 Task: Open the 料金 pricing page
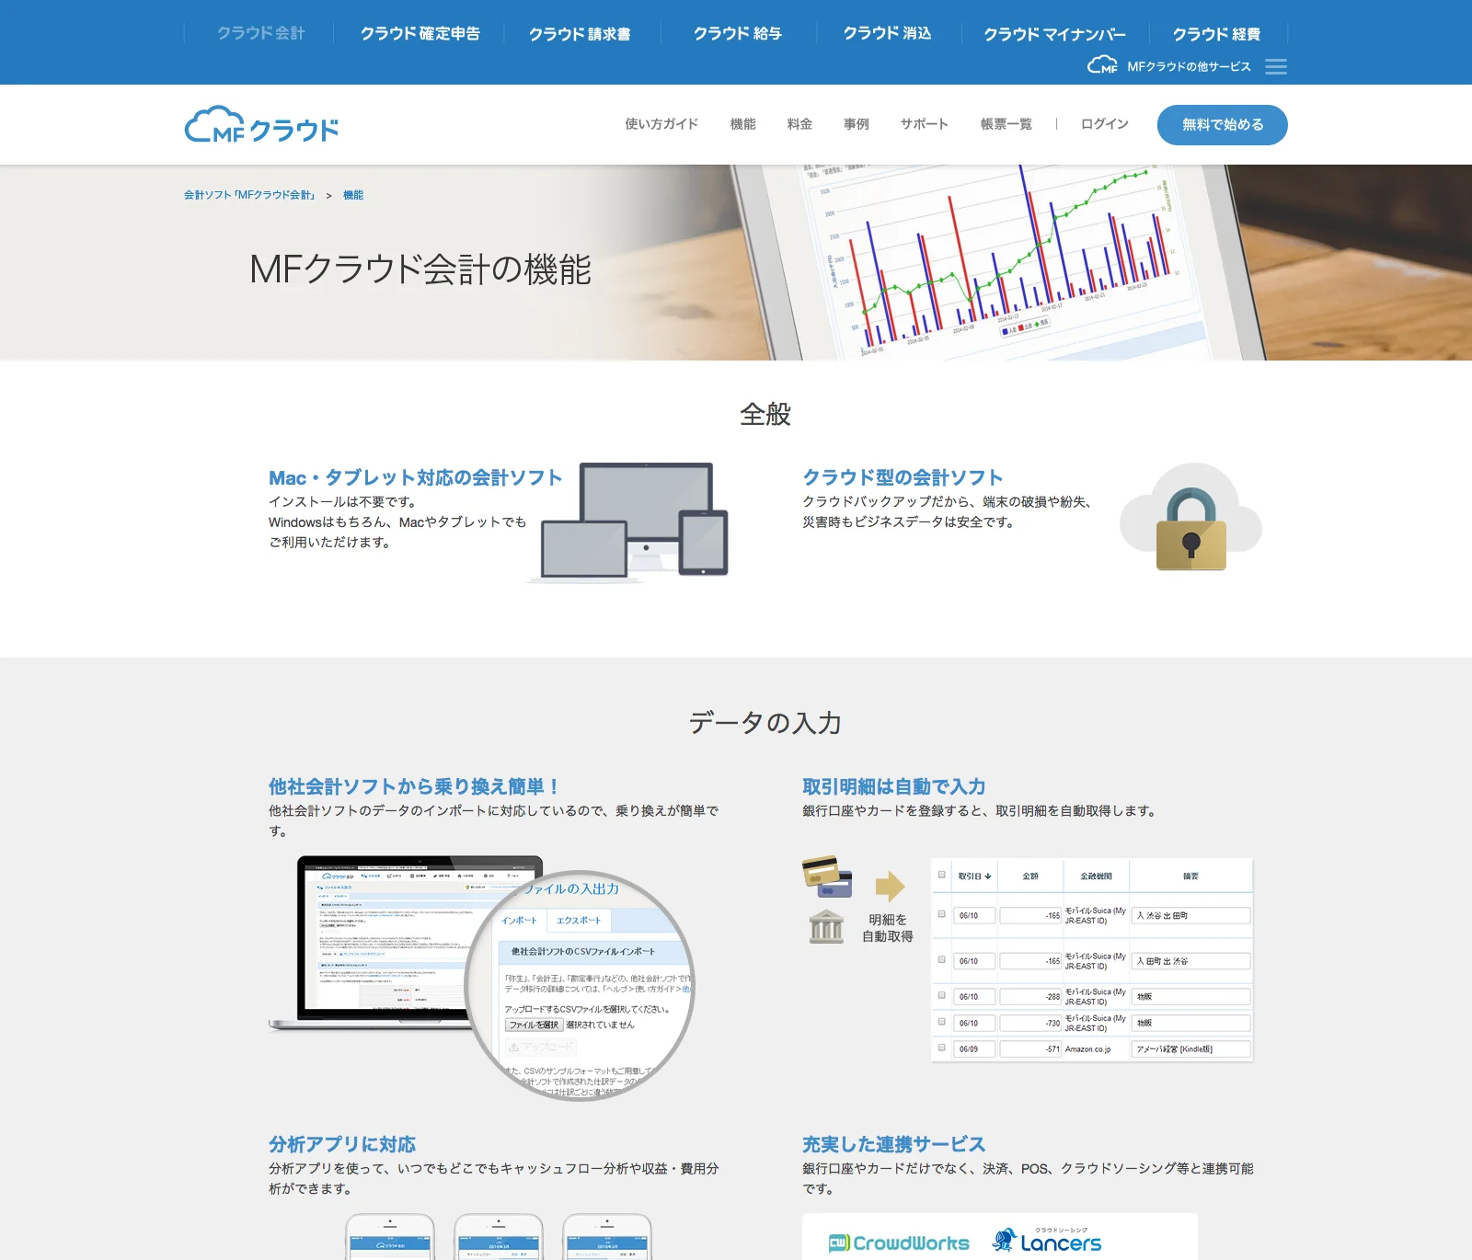[x=799, y=124]
